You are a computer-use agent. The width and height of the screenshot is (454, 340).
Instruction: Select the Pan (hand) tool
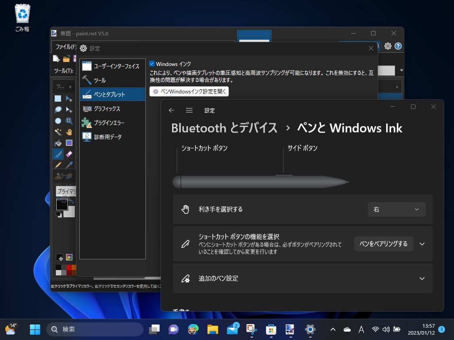[x=70, y=131]
